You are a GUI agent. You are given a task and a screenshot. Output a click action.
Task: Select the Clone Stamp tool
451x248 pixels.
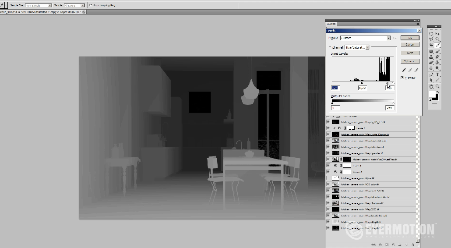[431, 57]
